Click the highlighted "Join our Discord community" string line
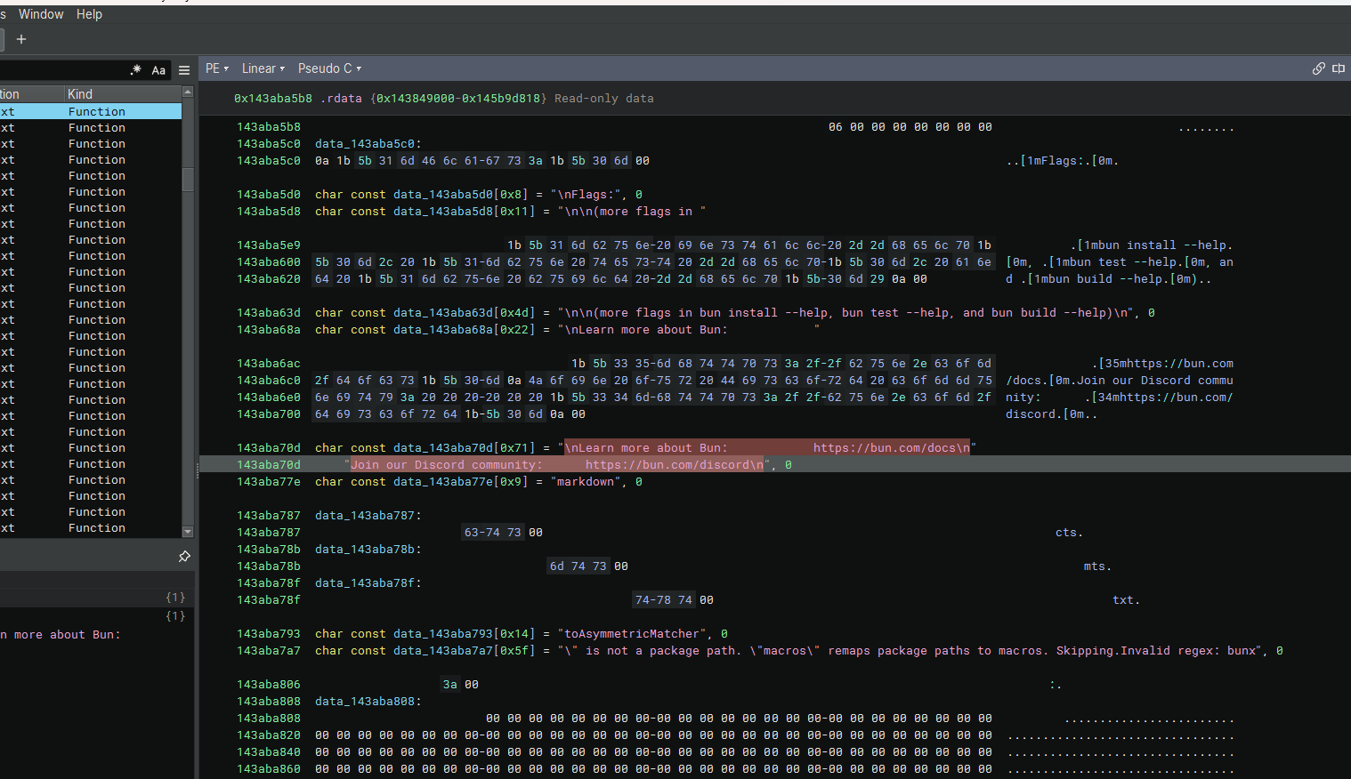This screenshot has height=779, width=1351. pos(557,465)
